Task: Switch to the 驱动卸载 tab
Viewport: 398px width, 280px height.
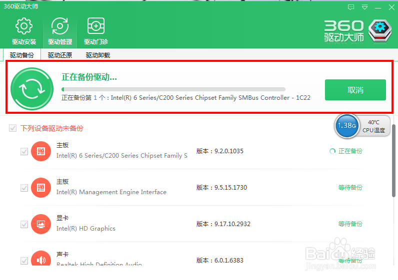Action: click(97, 55)
